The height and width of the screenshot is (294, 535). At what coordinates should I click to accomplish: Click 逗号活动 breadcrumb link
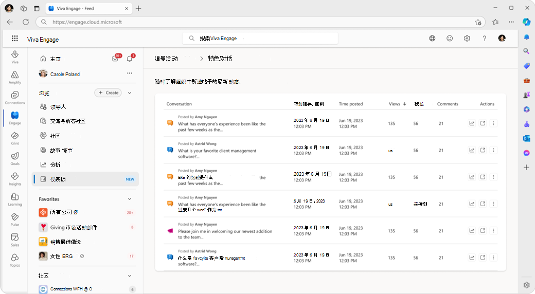click(166, 59)
